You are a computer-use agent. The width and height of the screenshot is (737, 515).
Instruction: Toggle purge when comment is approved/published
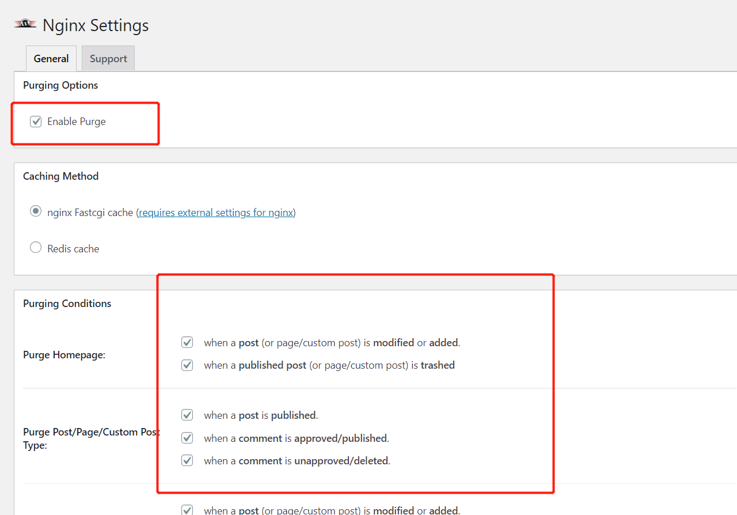tap(187, 438)
